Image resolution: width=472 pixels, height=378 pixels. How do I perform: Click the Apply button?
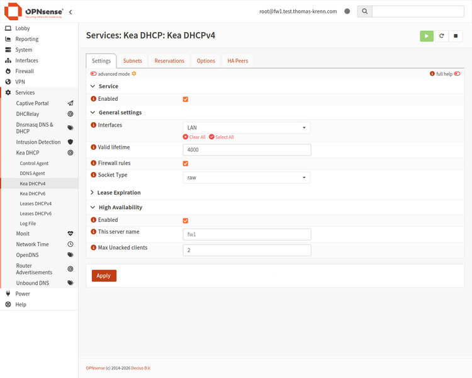pos(104,275)
